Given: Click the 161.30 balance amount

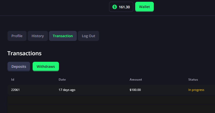Looking at the screenshot, I should click(x=124, y=7).
